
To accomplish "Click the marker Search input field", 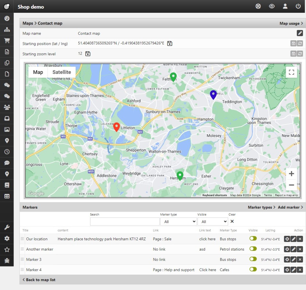I will [x=125, y=222].
